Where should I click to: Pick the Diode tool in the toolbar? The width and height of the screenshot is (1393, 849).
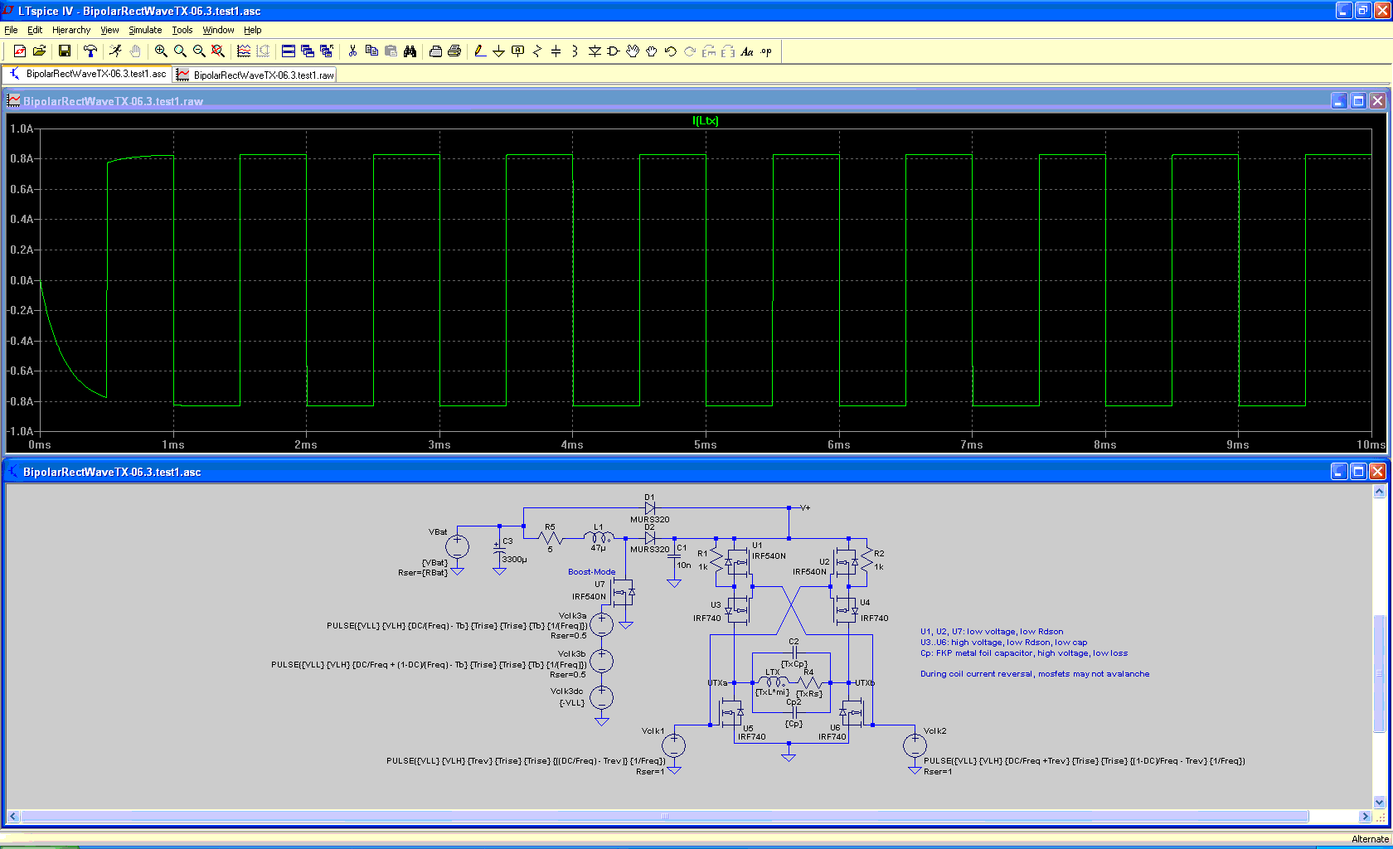click(595, 51)
